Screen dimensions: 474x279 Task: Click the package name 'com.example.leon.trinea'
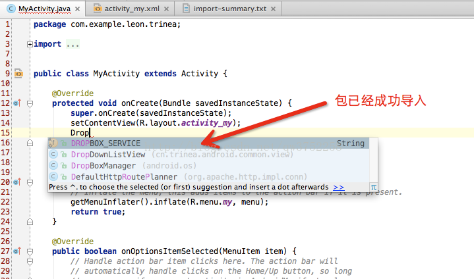click(x=124, y=24)
